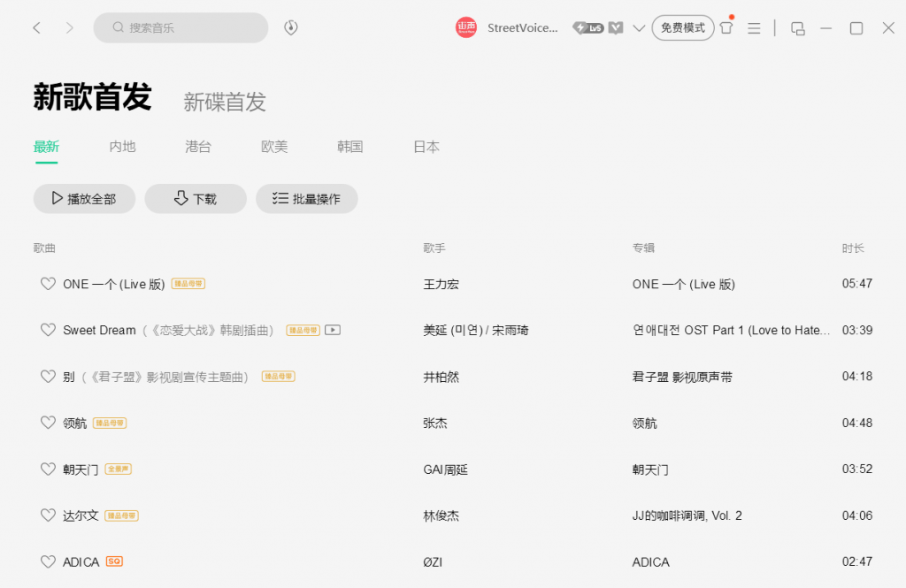Click the listen-to-identify song icon beside search

click(x=290, y=27)
